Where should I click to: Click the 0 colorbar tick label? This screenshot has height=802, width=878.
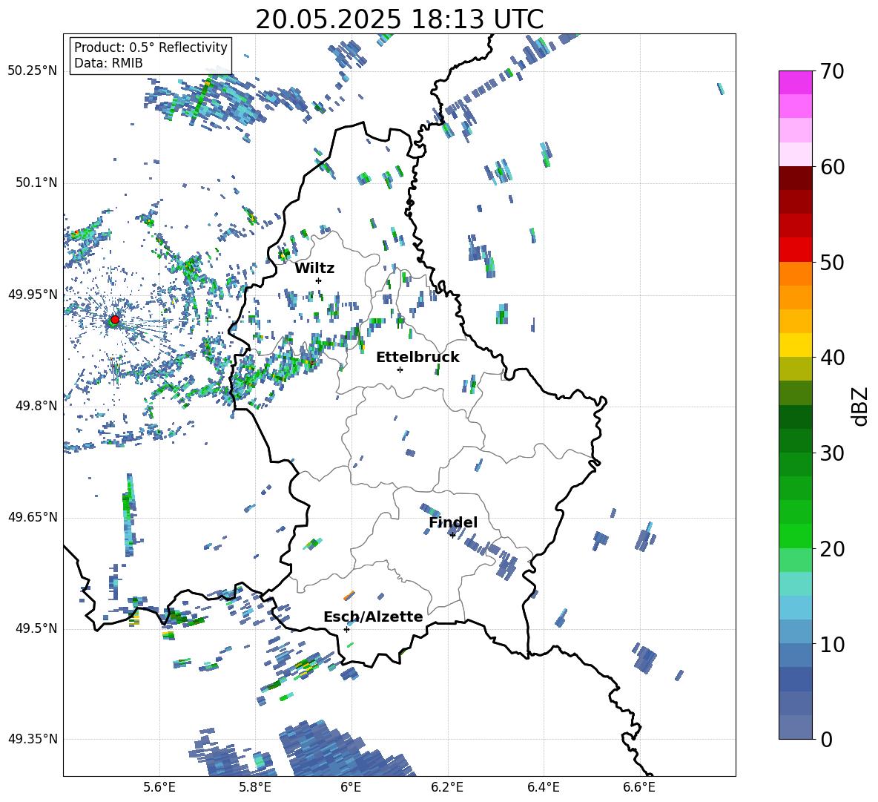click(826, 739)
